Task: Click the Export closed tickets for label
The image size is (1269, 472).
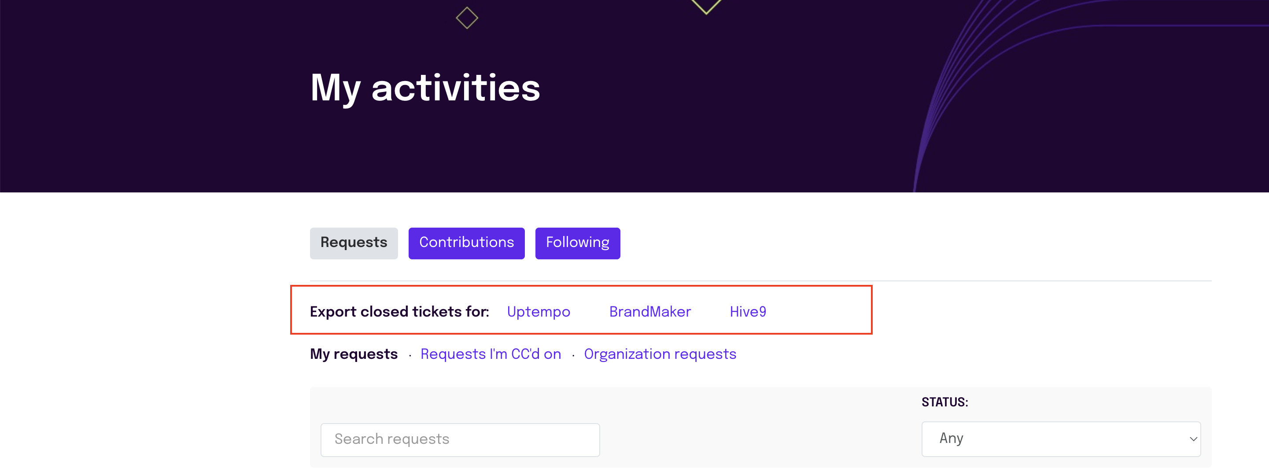Action: 399,311
